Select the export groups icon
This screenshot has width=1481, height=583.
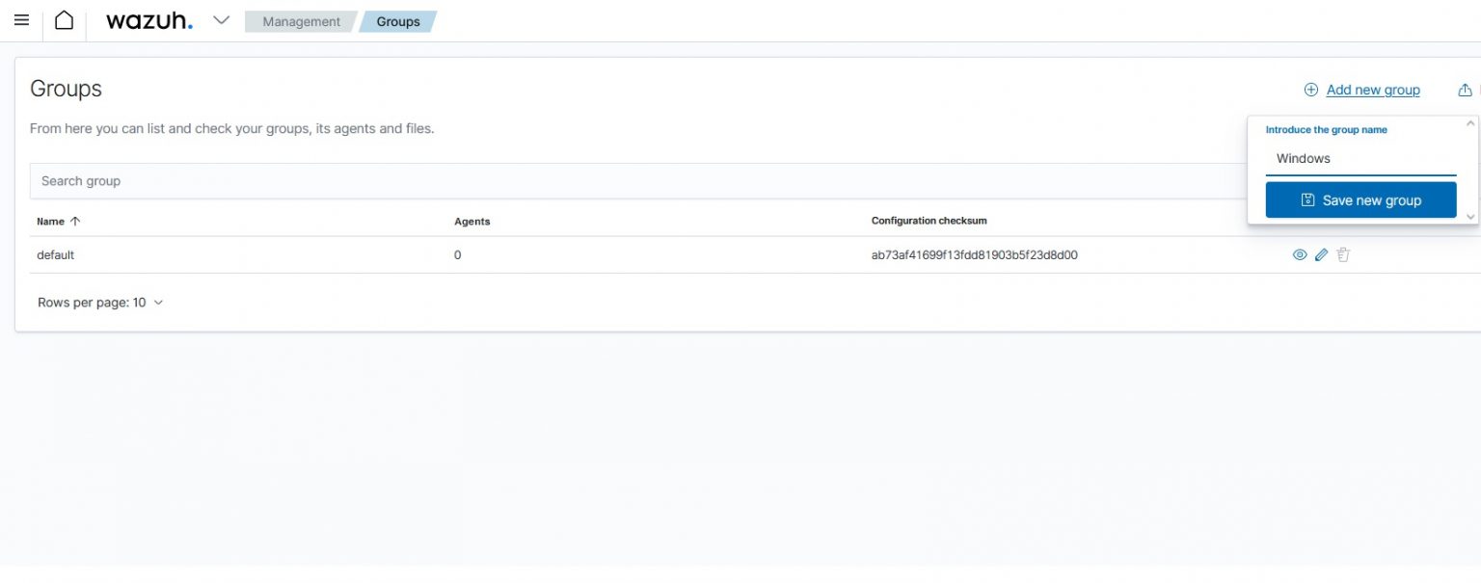[x=1465, y=89]
